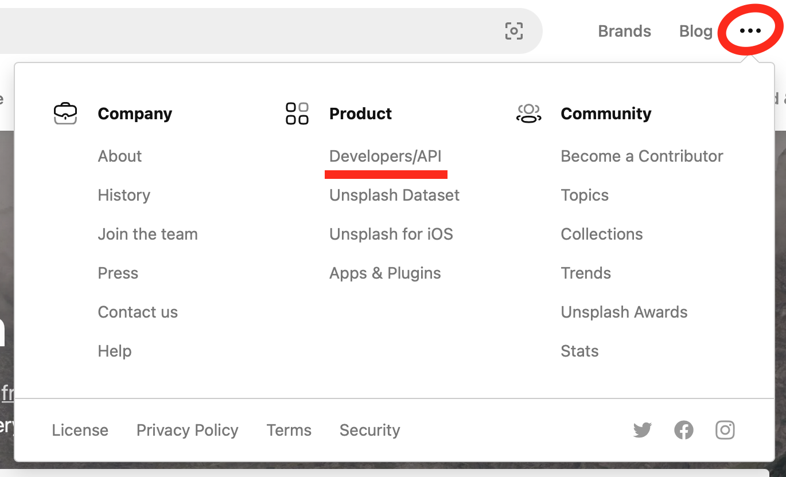Open Developers/API page
The height and width of the screenshot is (477, 786).
coord(386,156)
